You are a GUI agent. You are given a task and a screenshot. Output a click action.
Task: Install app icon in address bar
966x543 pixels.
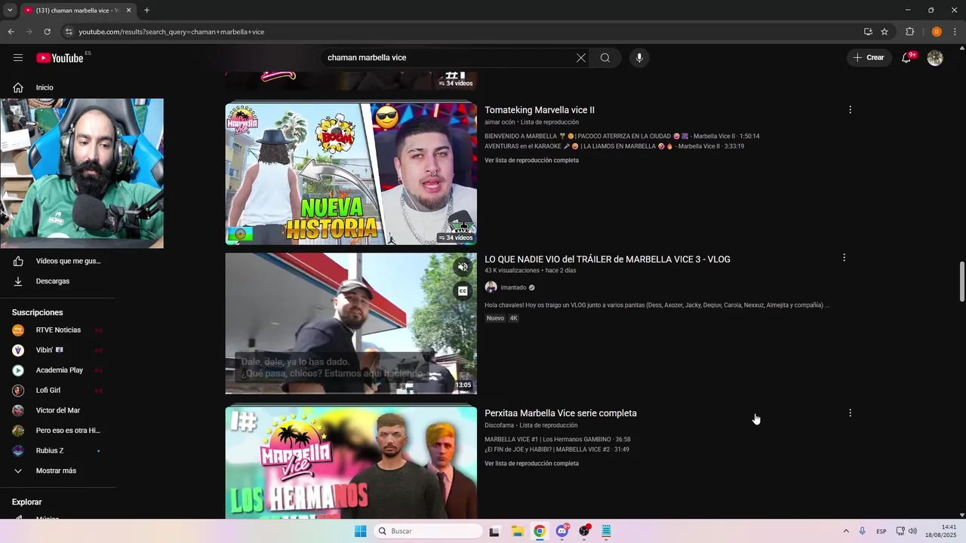[868, 32]
